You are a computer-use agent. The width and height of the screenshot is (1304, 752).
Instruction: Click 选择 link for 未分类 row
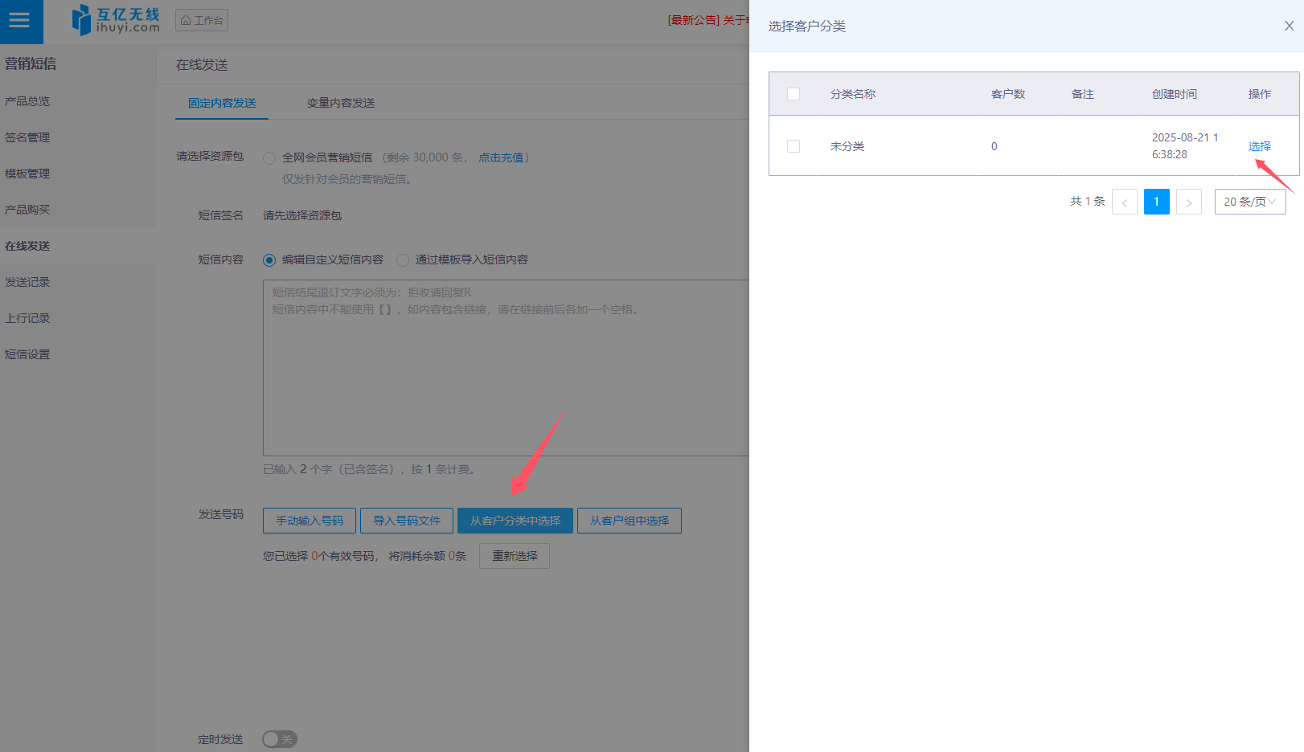pyautogui.click(x=1259, y=146)
